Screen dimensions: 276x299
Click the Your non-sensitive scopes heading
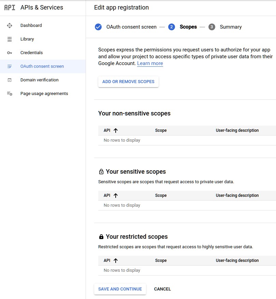(134, 113)
